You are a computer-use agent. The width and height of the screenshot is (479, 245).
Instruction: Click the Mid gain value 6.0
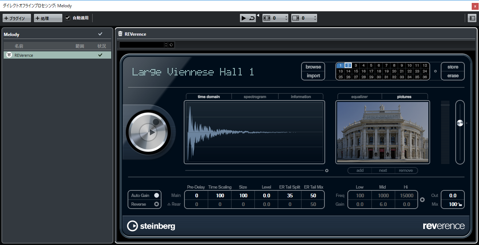point(383,204)
